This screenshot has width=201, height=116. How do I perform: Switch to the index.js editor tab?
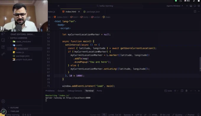pyautogui.click(x=52, y=11)
